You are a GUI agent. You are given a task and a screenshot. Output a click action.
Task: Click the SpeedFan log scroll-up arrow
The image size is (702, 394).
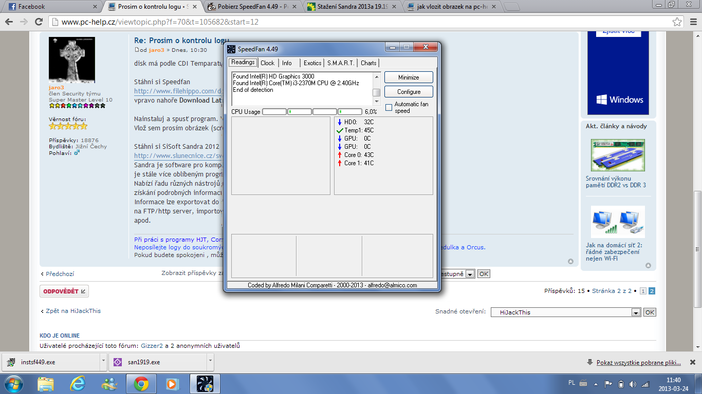[x=377, y=76]
